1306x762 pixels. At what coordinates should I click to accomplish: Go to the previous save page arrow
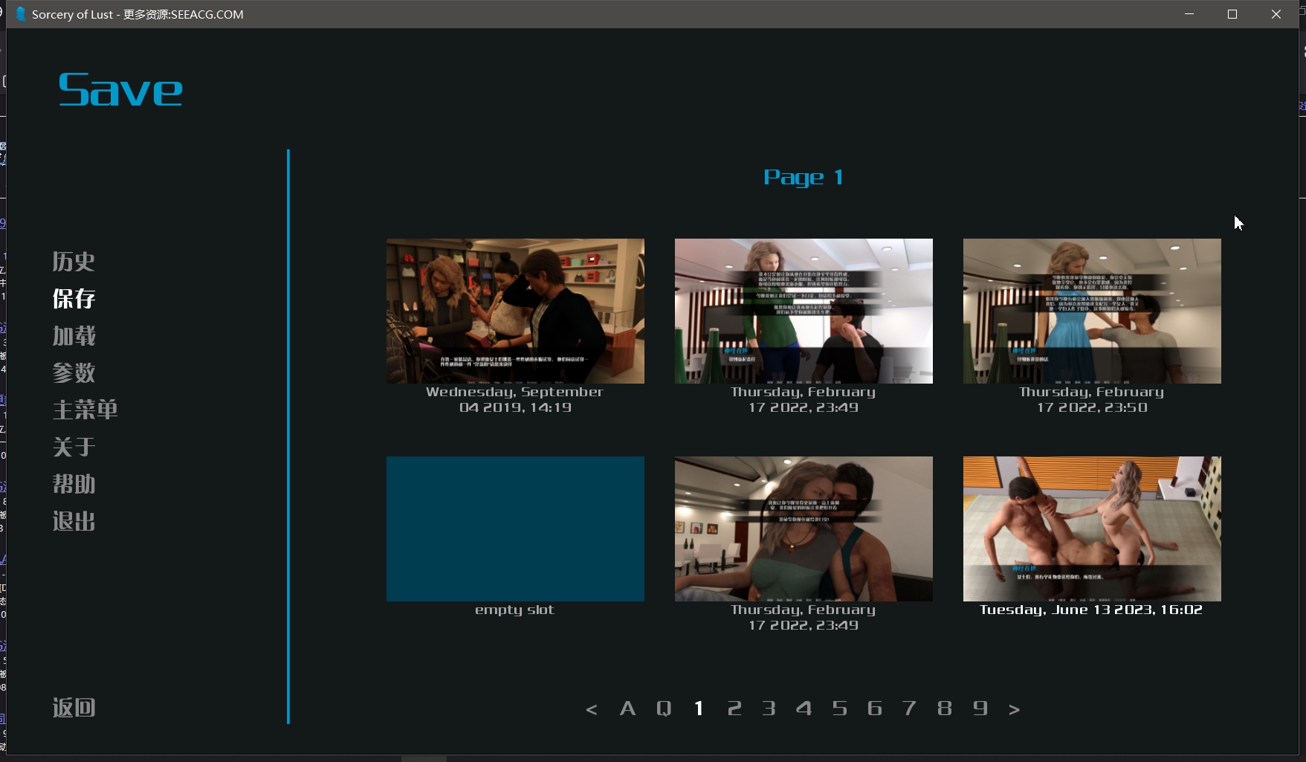click(x=592, y=709)
